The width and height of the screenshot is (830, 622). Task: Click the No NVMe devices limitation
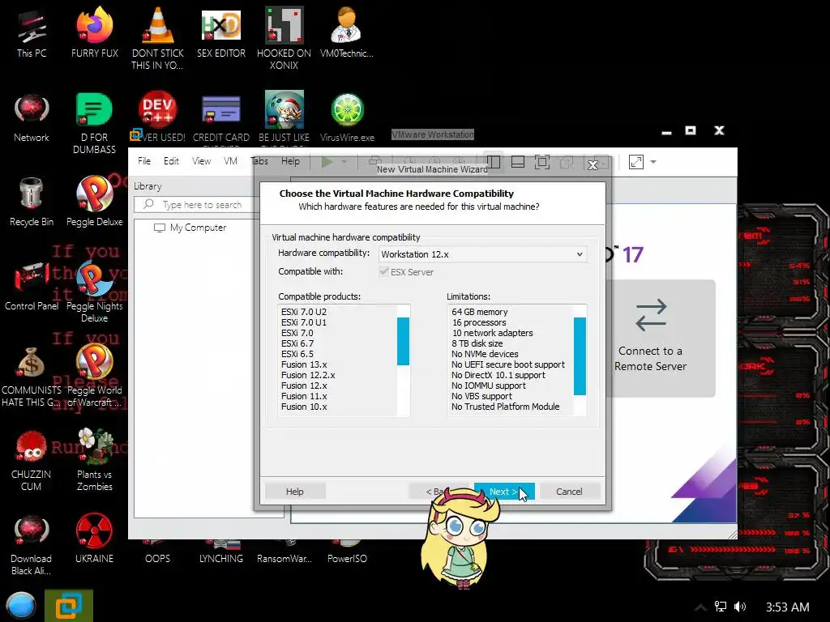pyautogui.click(x=485, y=355)
